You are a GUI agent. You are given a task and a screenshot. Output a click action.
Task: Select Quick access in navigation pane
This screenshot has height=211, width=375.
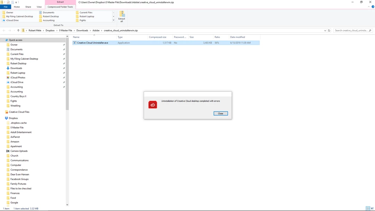pyautogui.click(x=16, y=40)
